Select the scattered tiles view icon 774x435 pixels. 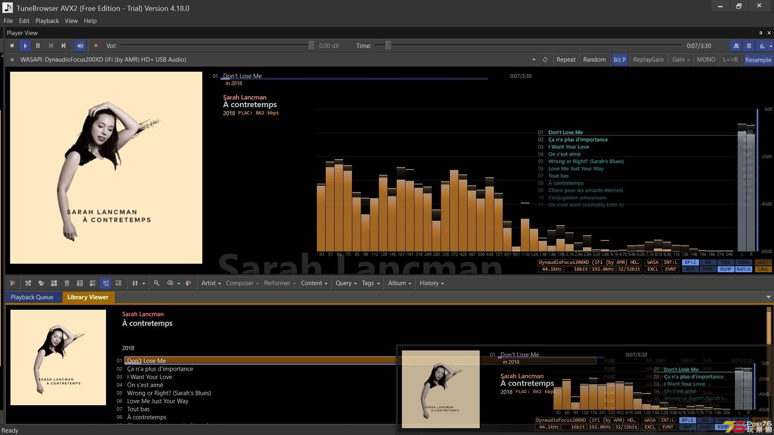[x=28, y=283]
